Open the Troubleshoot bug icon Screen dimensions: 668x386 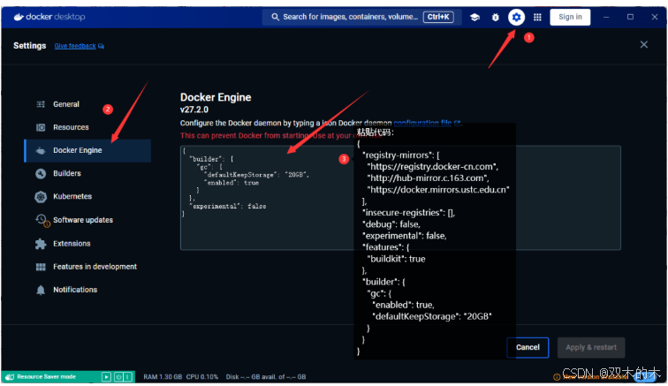click(495, 17)
